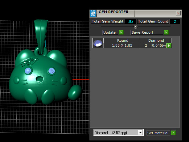This screenshot has width=189, height=142.
Task: Click the Diamond material cell
Action: point(156,40)
